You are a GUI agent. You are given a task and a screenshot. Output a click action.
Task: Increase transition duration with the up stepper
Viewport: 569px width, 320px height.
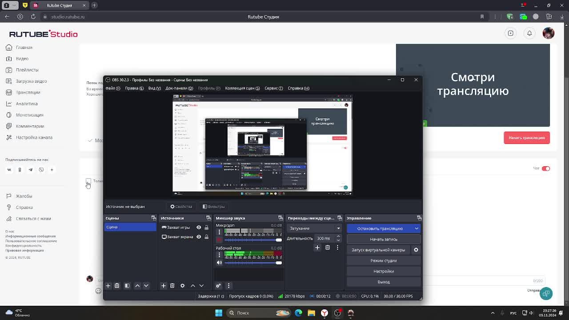[x=338, y=236]
